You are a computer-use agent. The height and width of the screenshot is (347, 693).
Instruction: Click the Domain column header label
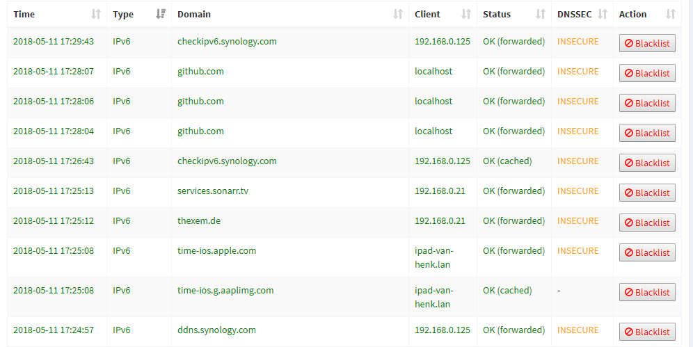pos(194,14)
